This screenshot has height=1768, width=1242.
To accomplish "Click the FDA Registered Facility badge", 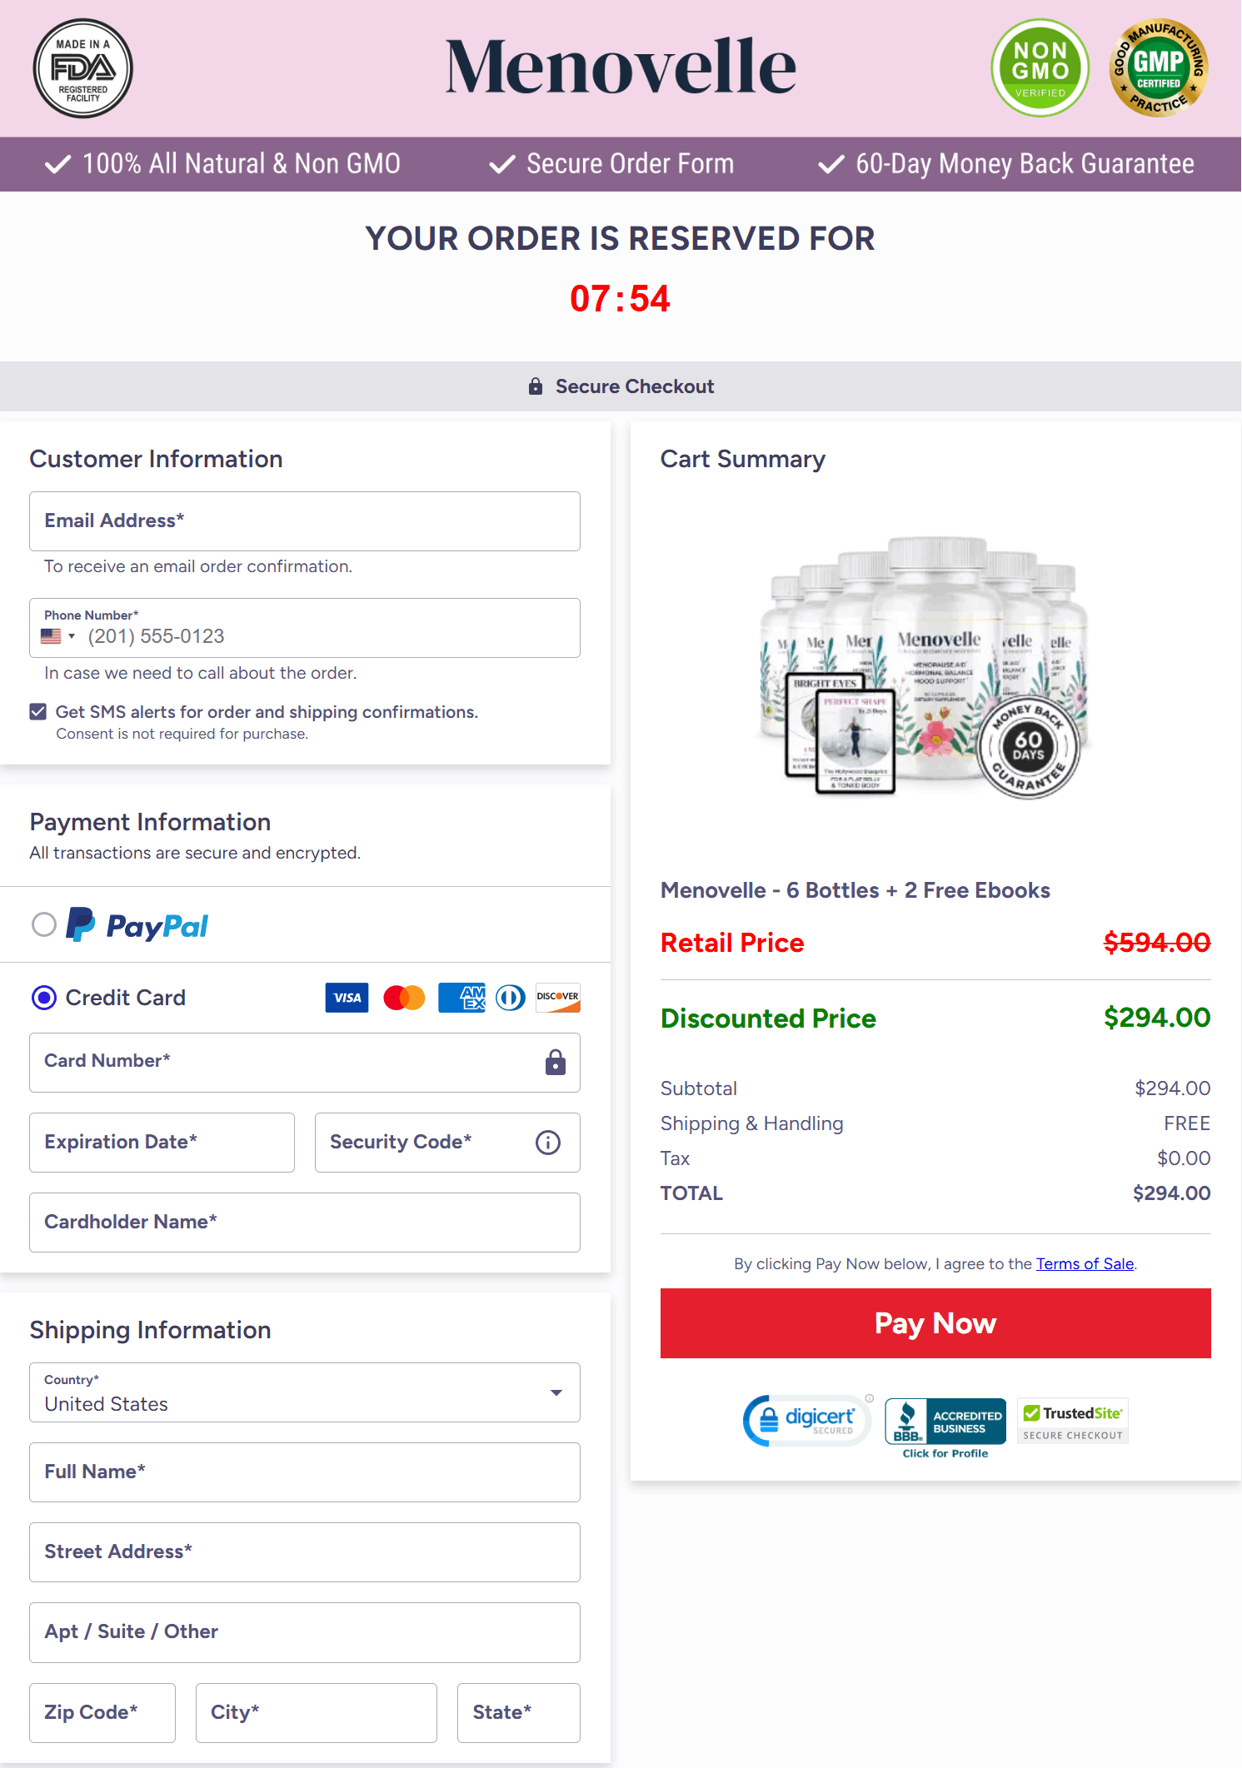I will tap(82, 67).
